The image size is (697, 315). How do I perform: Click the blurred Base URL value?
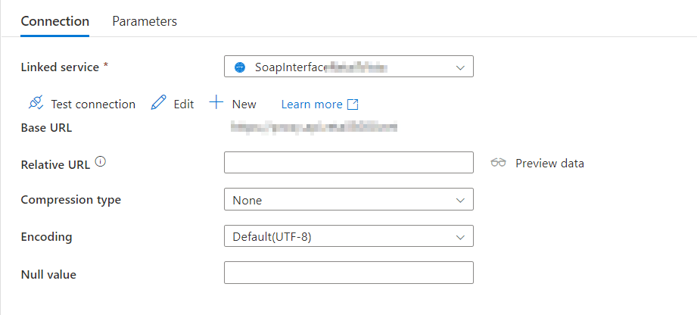[314, 127]
